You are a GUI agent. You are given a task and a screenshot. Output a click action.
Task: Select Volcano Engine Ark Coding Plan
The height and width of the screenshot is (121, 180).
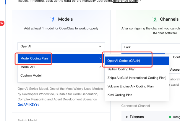coord(131,87)
